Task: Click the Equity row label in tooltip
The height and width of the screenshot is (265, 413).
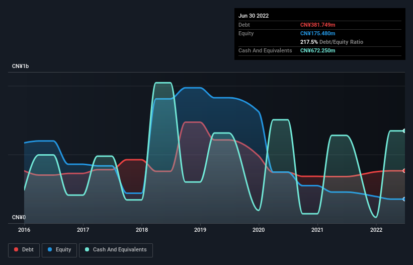Action: (x=246, y=33)
